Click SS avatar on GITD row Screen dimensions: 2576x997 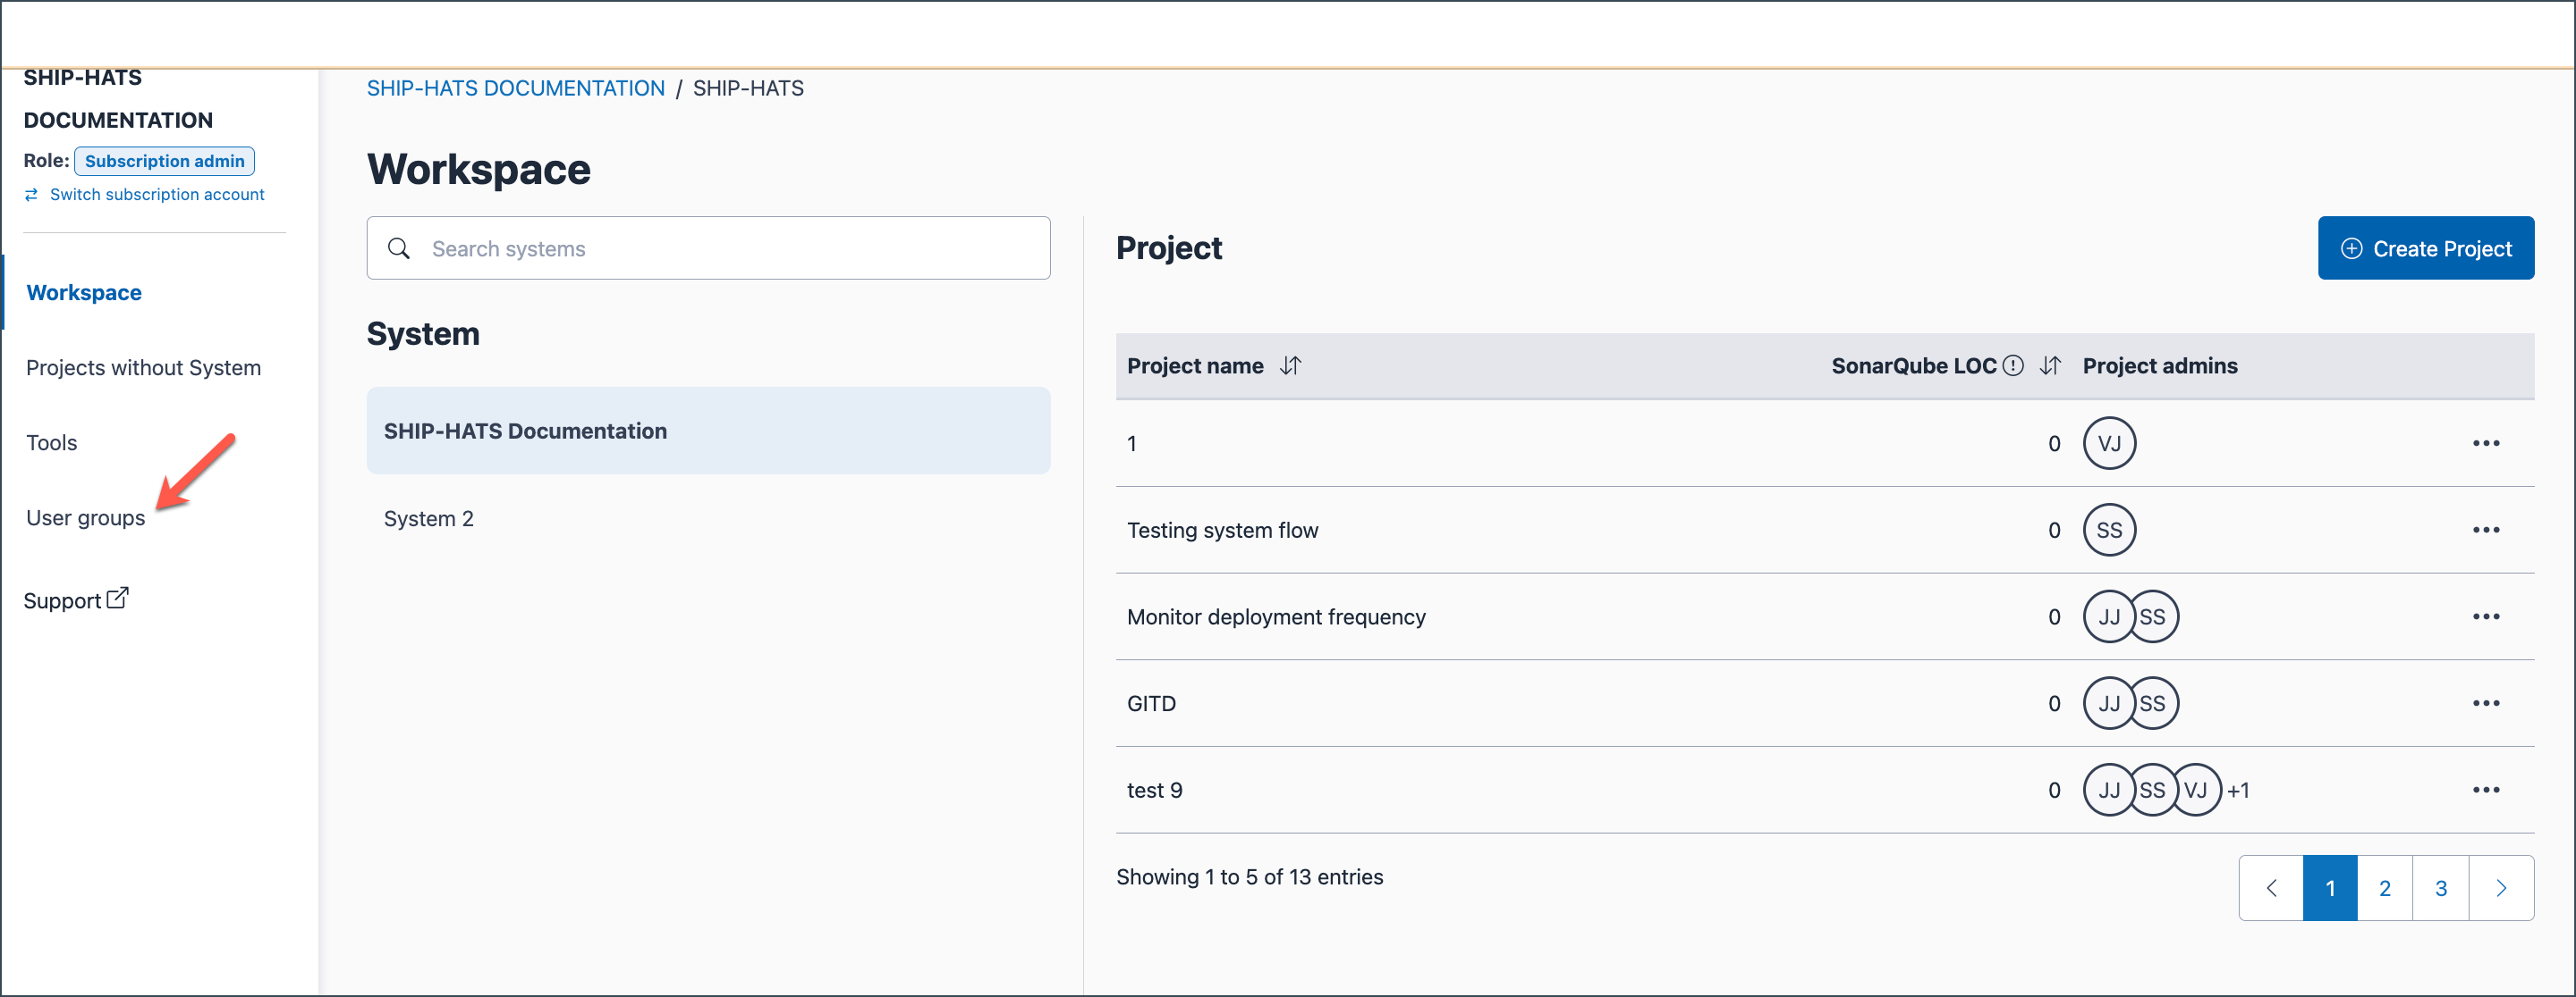pyautogui.click(x=2153, y=704)
